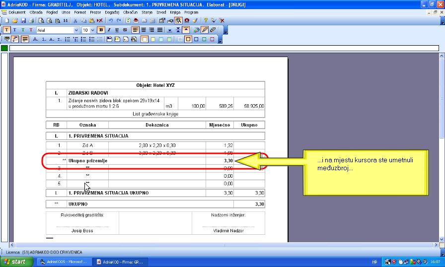Click the 'Zid A' cell in the table
Viewport: 445px width, 267px height.
click(x=87, y=145)
